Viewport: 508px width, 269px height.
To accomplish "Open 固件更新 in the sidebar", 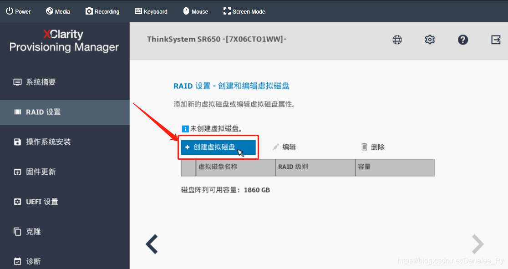I will (x=65, y=172).
